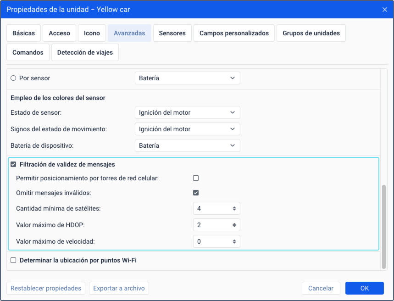Select the Por sensor radio button
Image resolution: width=394 pixels, height=301 pixels.
(x=13, y=78)
